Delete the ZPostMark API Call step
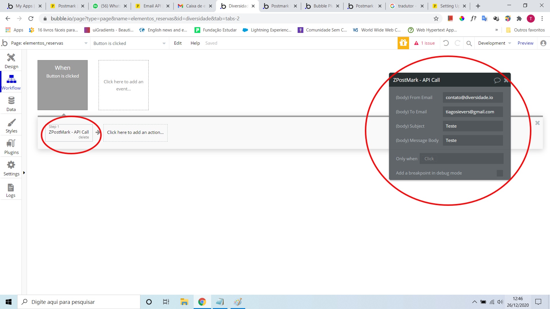This screenshot has width=550, height=309. [x=84, y=137]
